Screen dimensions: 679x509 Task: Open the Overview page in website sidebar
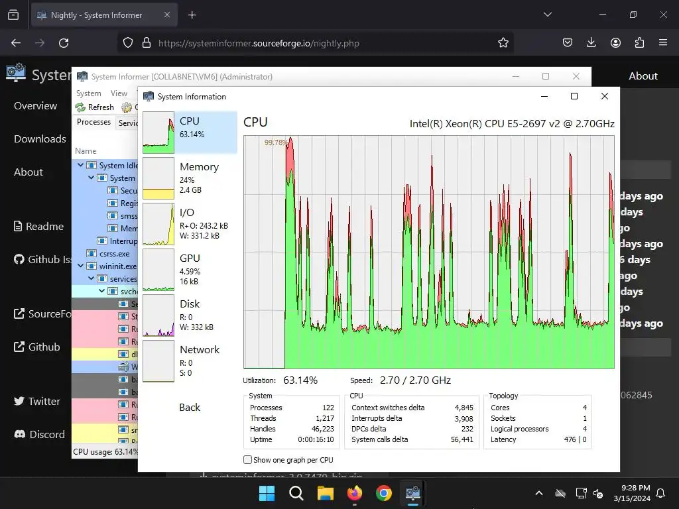tap(35, 105)
